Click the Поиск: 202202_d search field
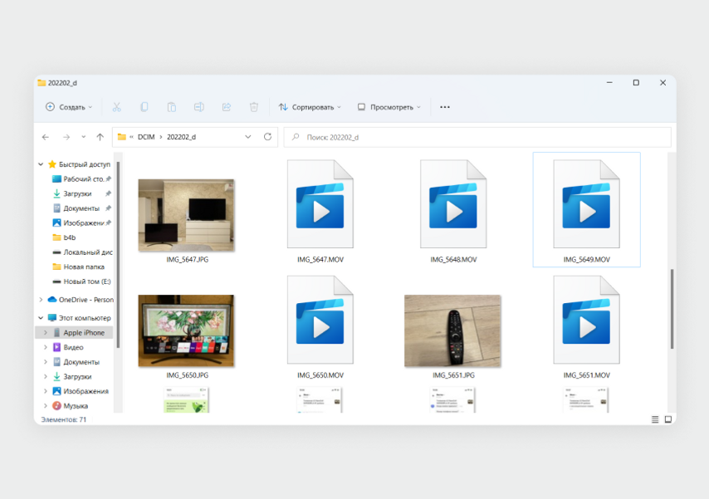The image size is (709, 499). [x=477, y=137]
